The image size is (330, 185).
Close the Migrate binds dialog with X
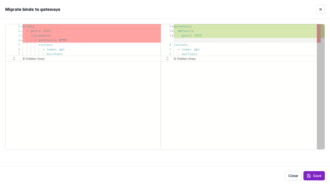320,9
